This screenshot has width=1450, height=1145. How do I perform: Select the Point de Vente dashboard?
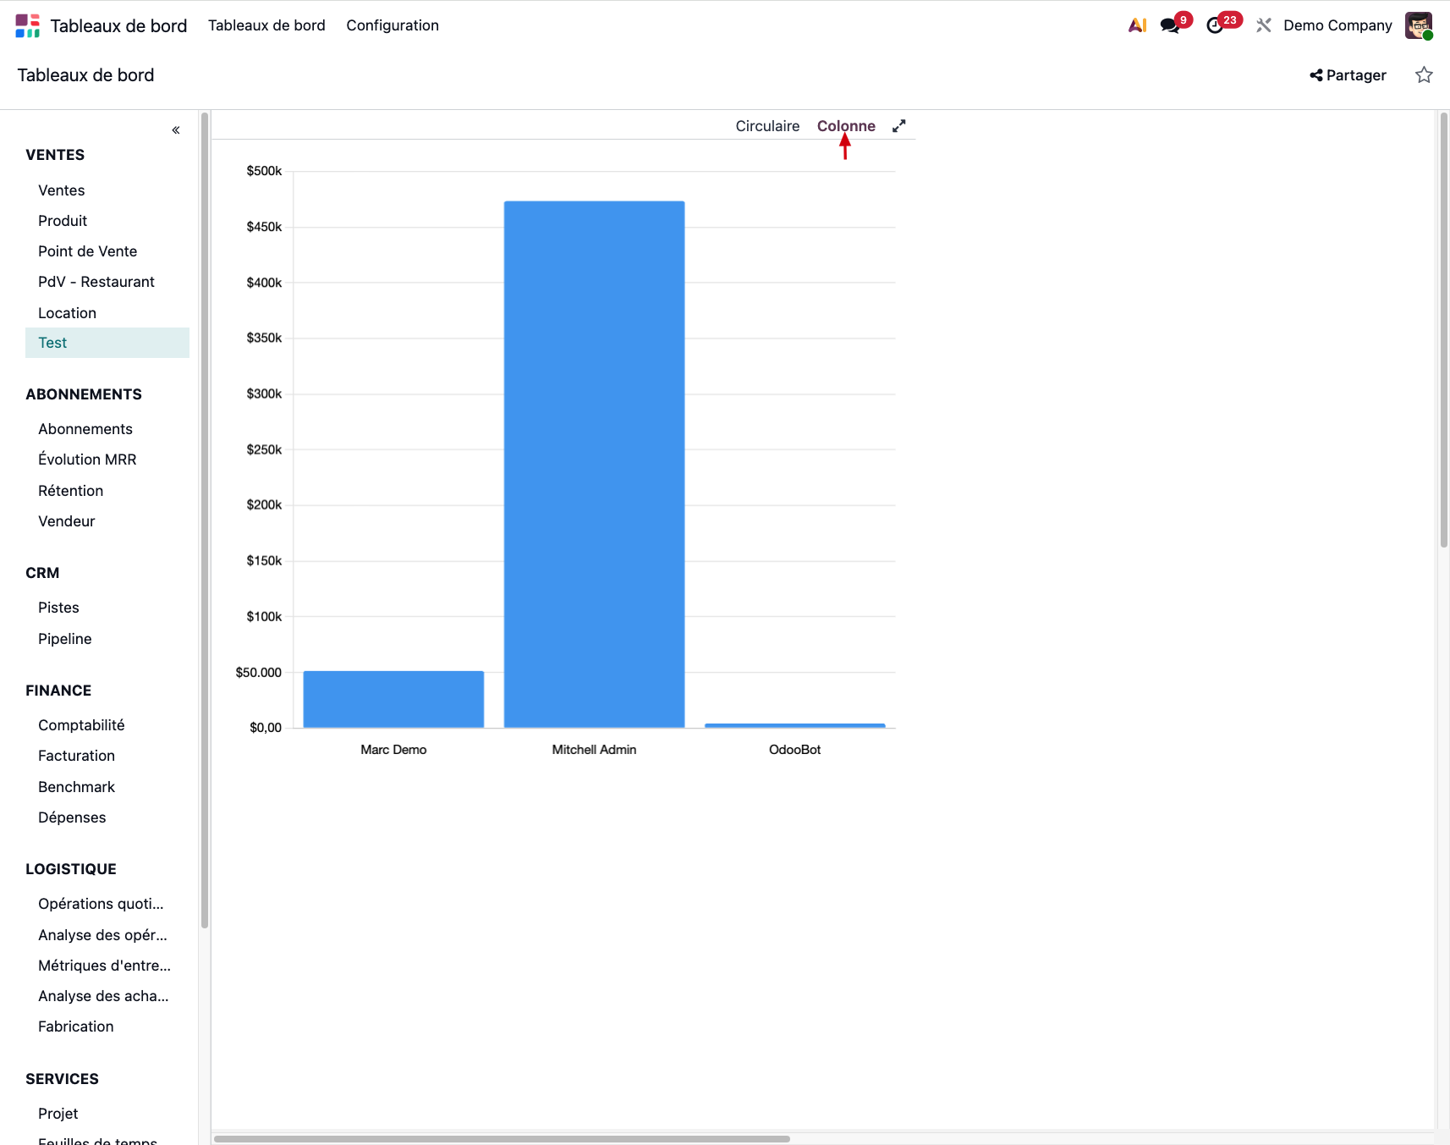point(87,251)
